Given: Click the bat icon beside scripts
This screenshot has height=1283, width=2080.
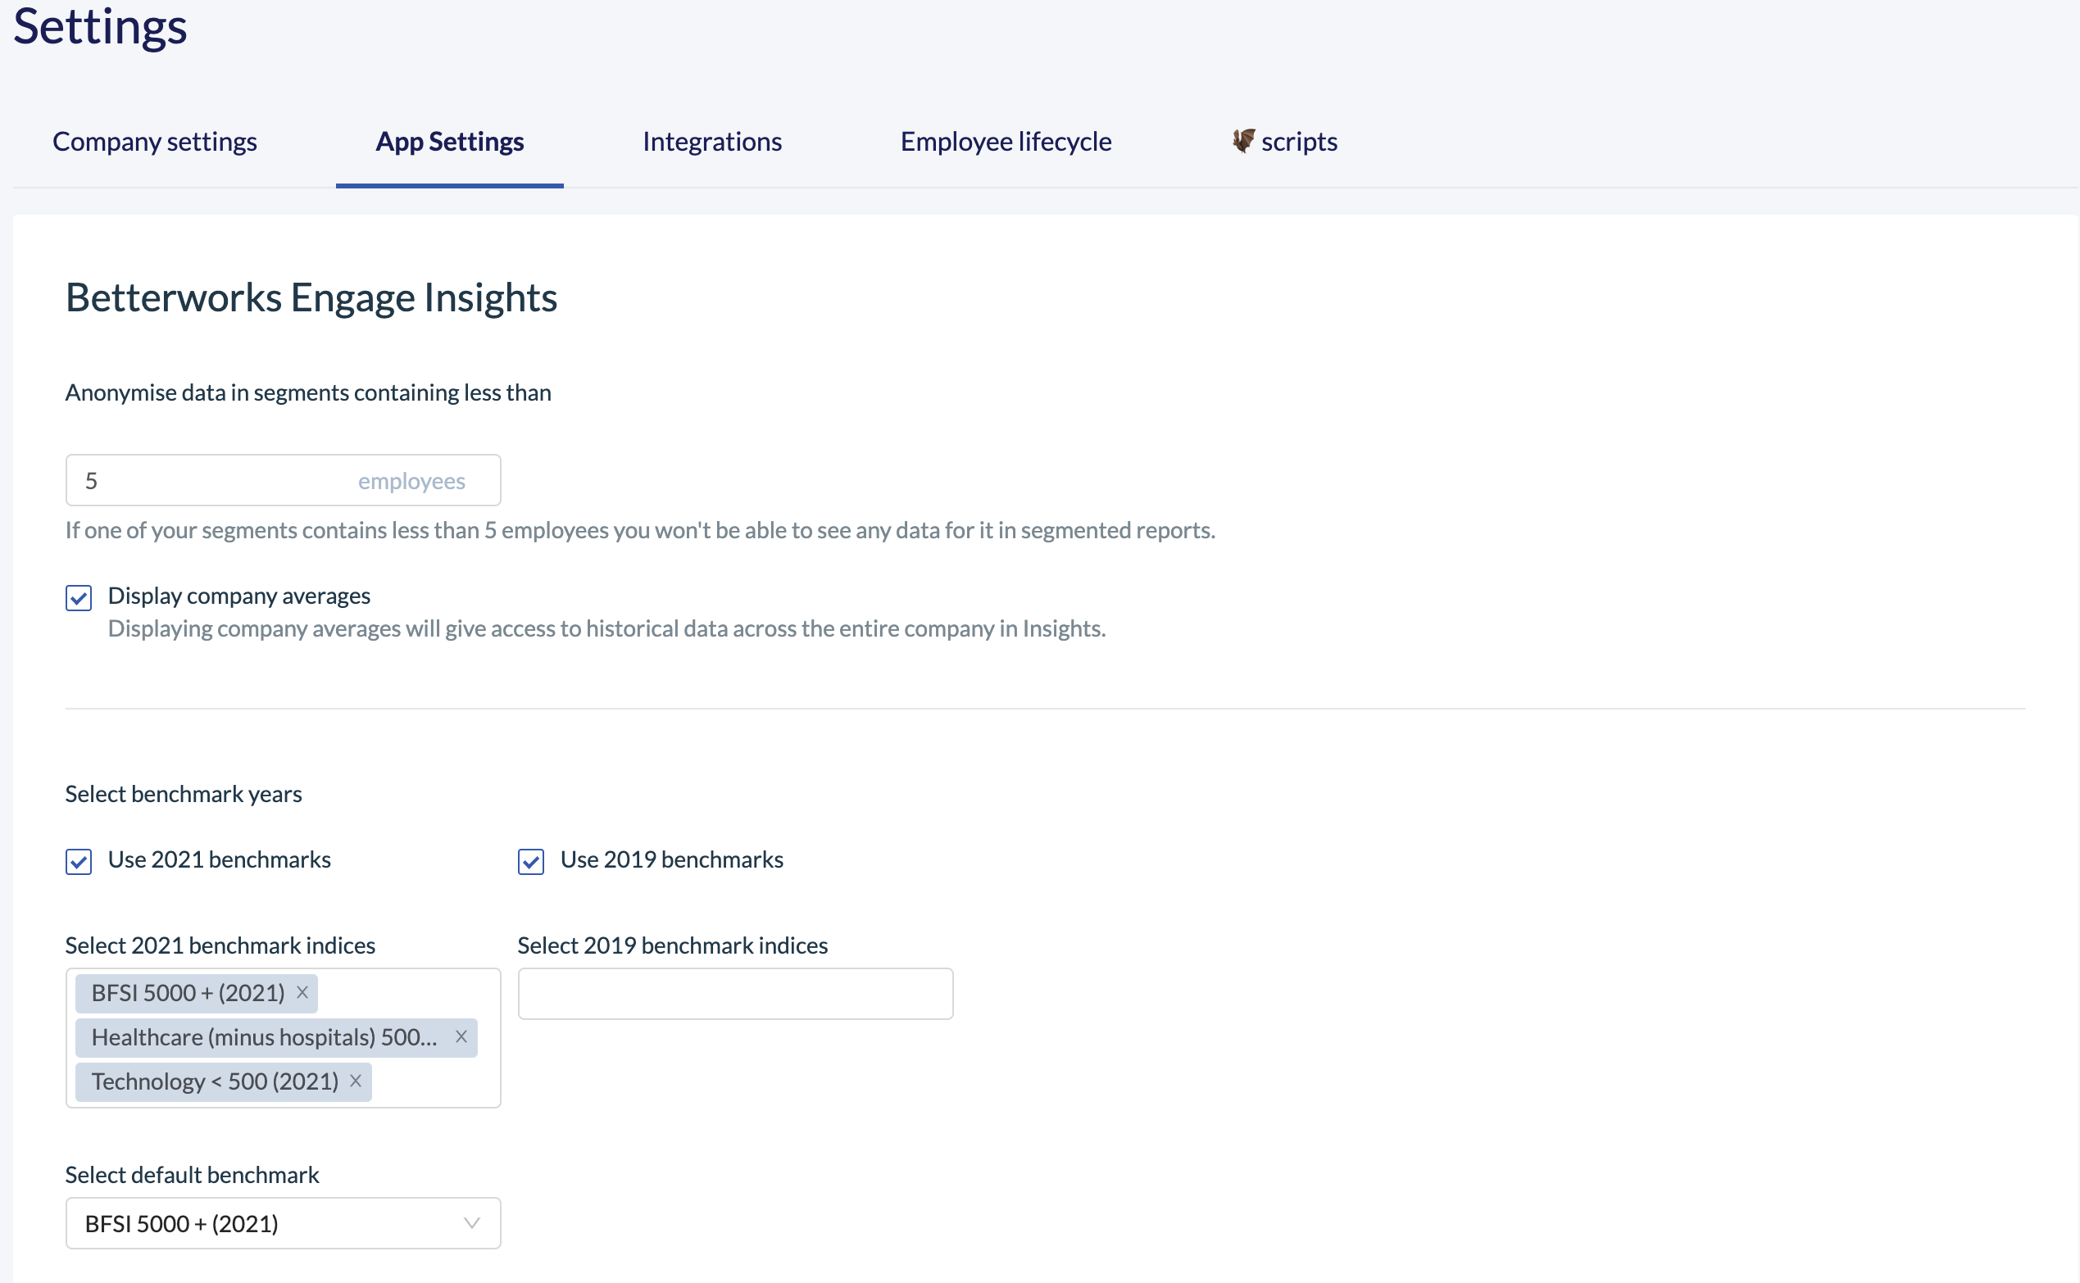Looking at the screenshot, I should [1243, 140].
